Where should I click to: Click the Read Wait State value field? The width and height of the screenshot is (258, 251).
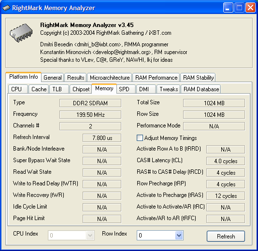coord(102,172)
